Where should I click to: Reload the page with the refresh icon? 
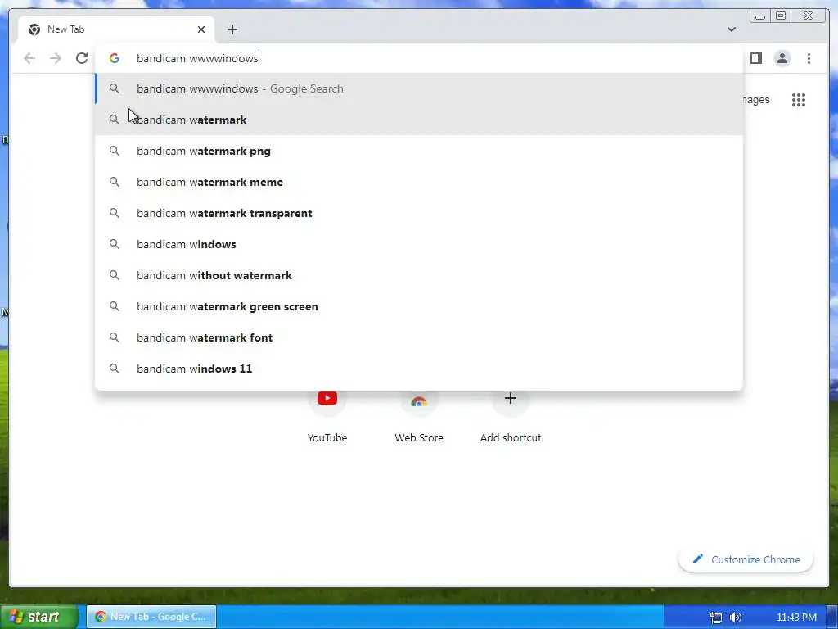pyautogui.click(x=82, y=58)
